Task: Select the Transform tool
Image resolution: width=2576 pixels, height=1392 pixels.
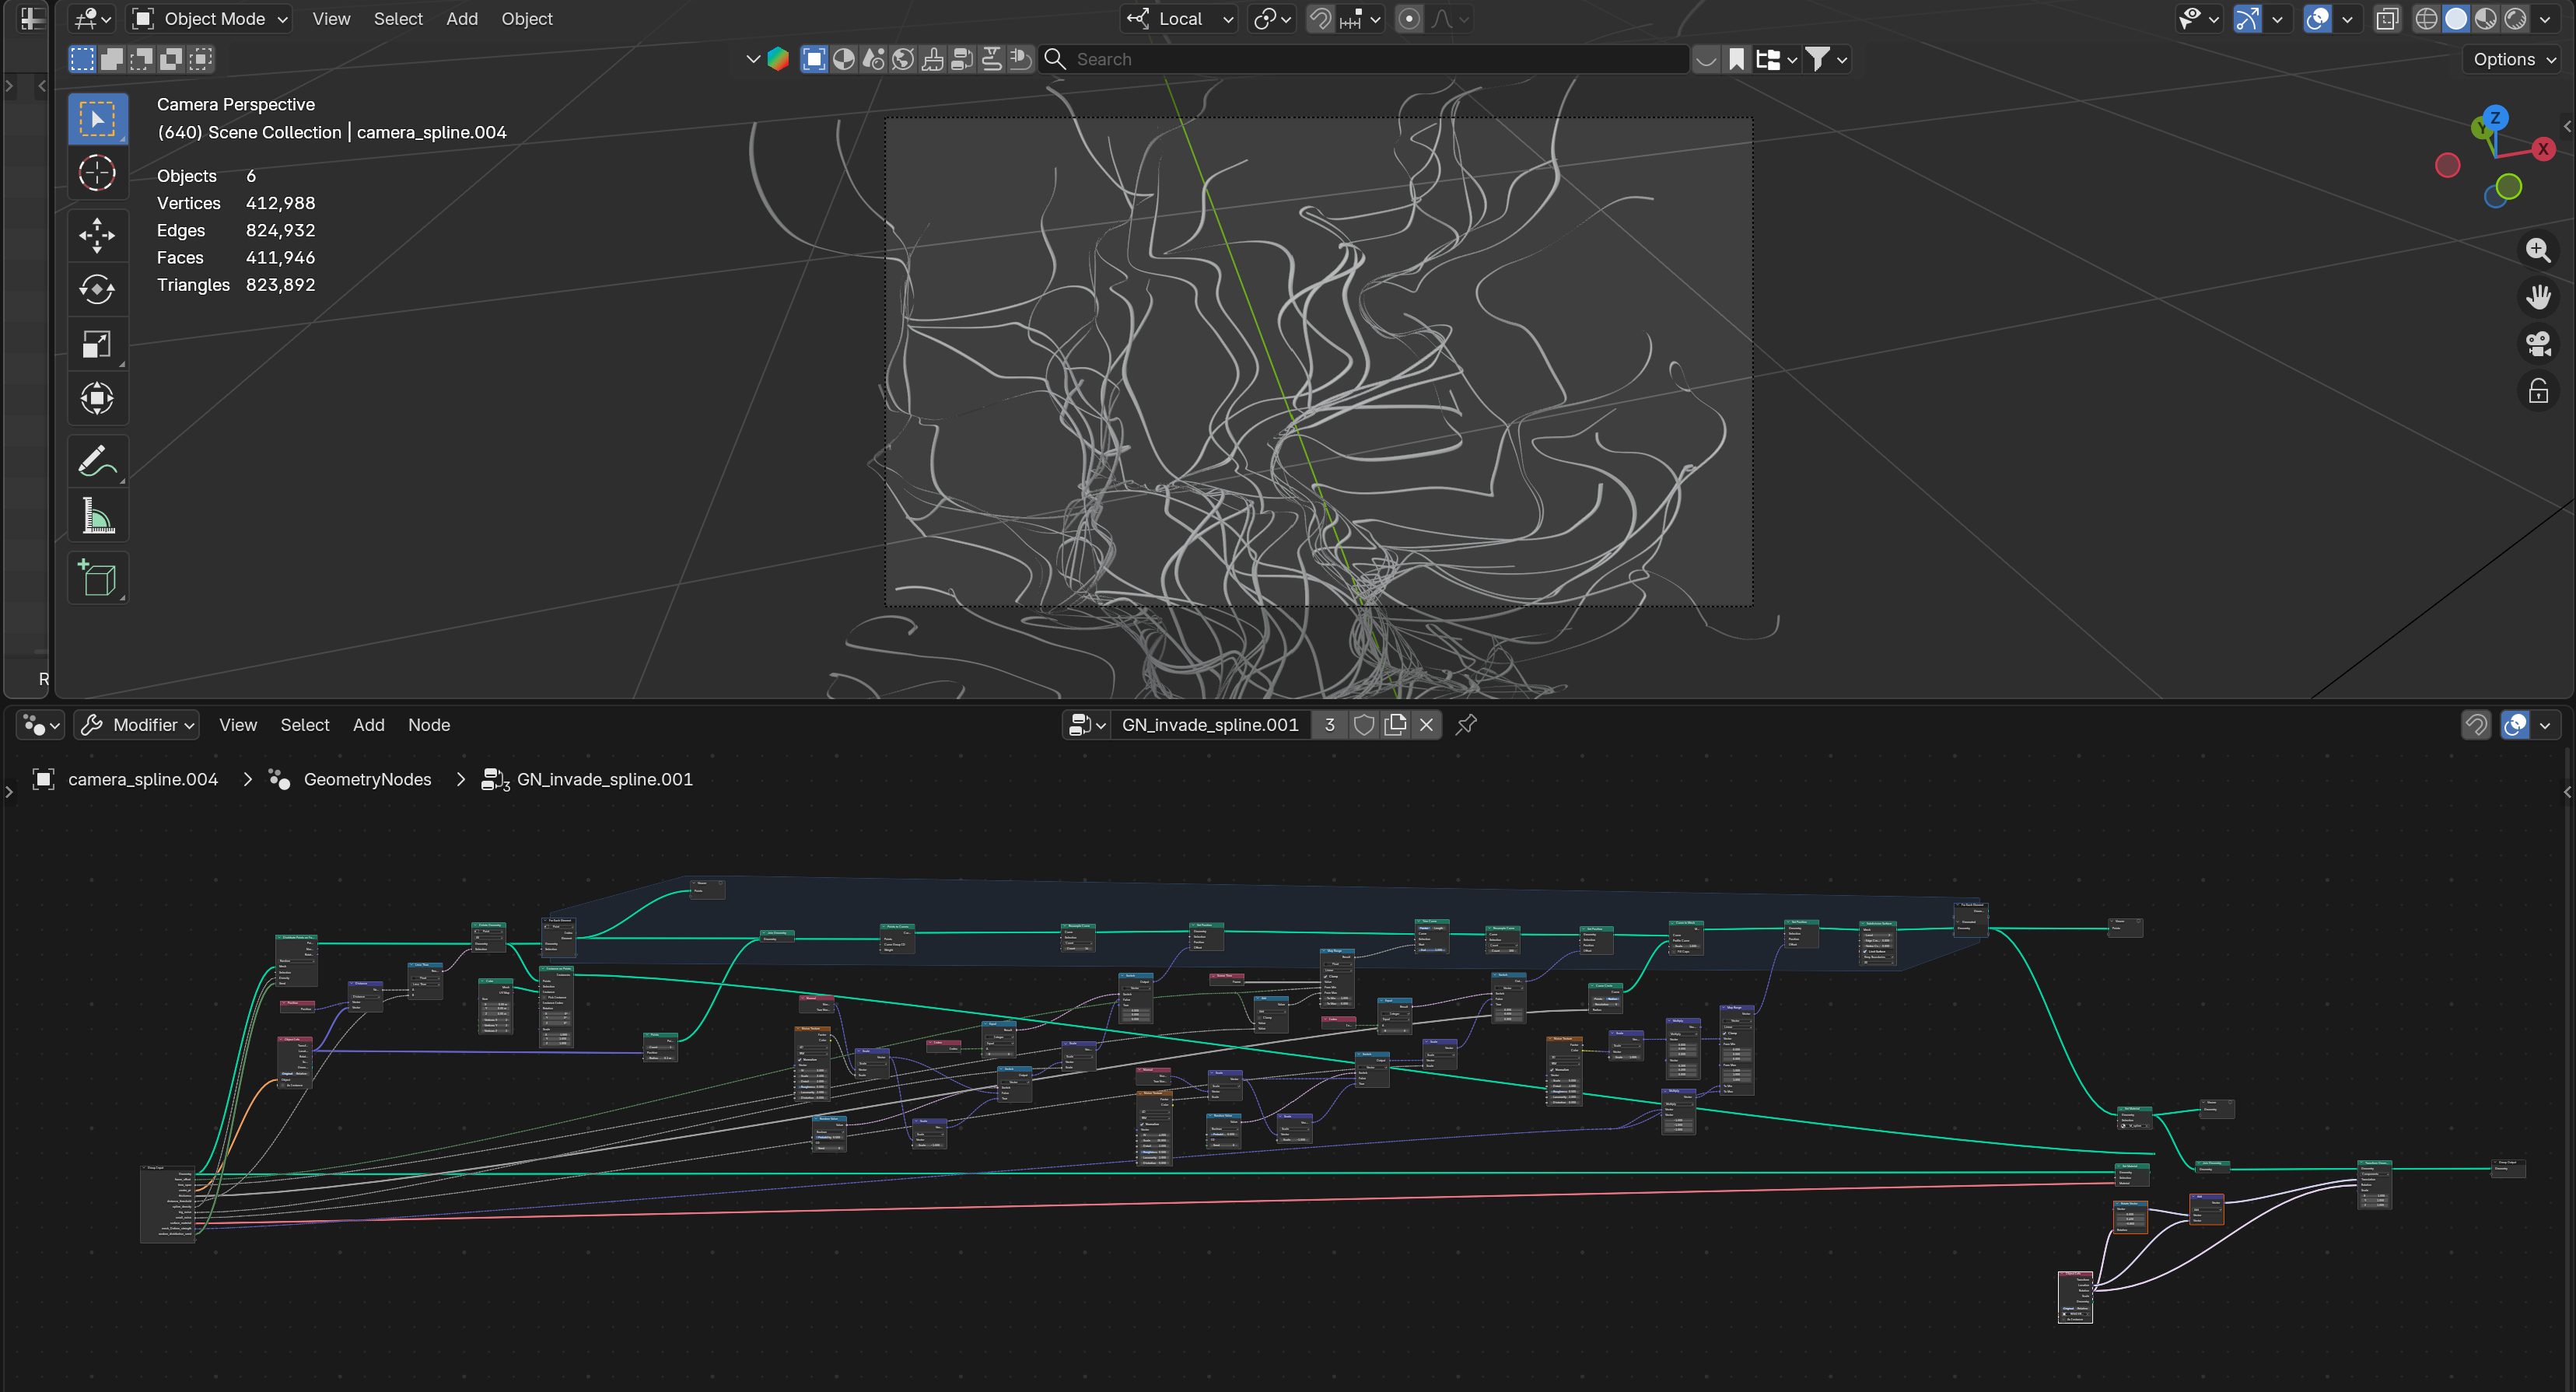Action: [97, 398]
